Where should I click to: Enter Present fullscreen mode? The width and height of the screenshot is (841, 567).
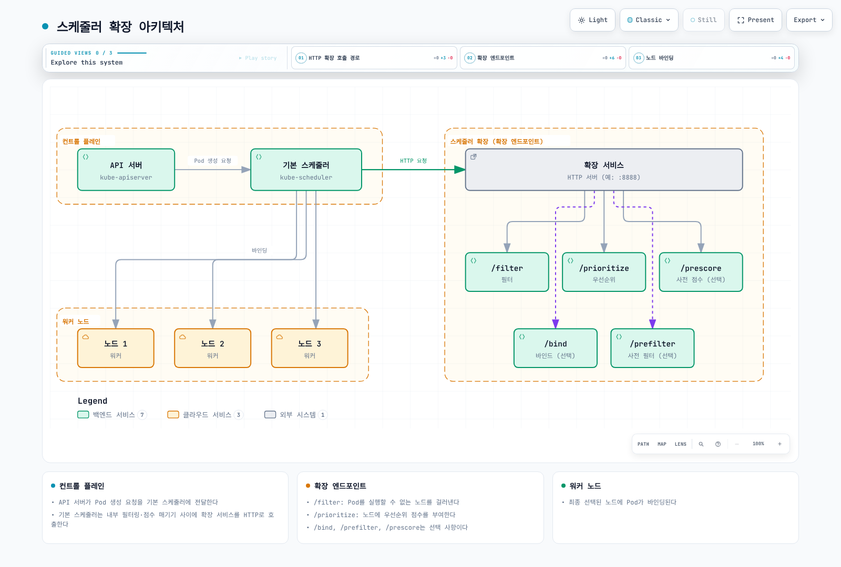755,20
